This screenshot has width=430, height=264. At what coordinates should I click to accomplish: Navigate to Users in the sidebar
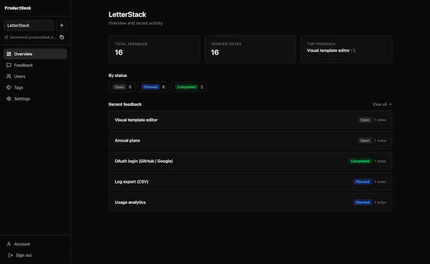35,77
